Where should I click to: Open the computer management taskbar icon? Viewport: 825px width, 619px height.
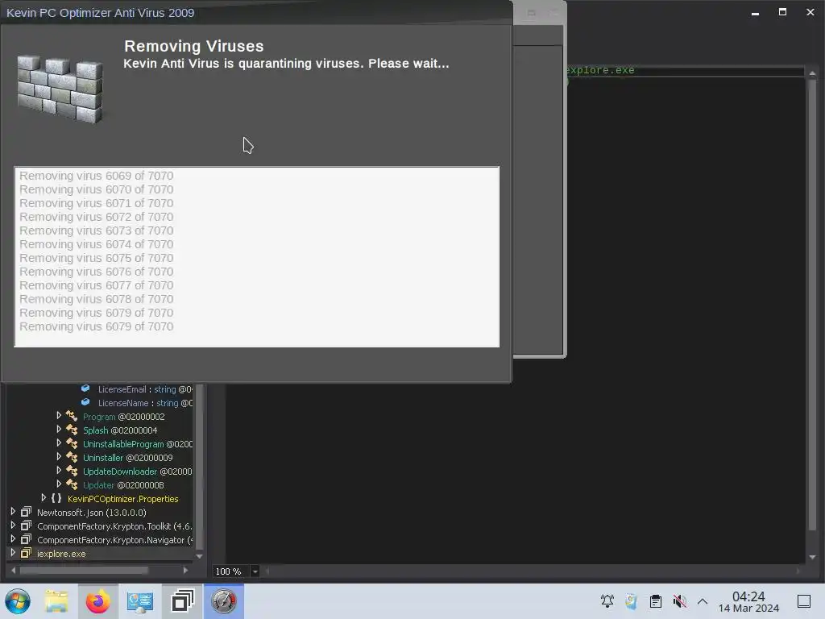140,601
